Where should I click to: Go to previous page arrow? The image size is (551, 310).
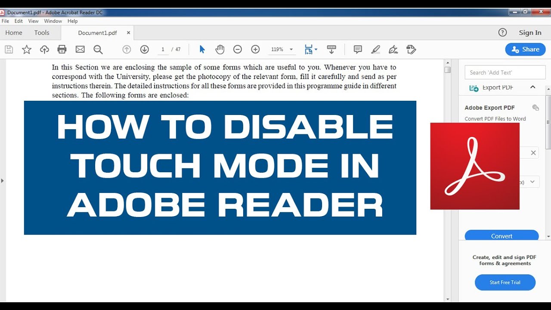[127, 50]
